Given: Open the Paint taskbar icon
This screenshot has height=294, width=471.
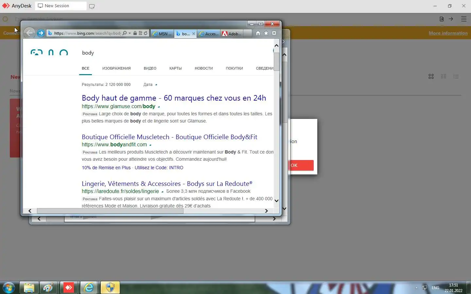Looking at the screenshot, I should pyautogui.click(x=48, y=287).
